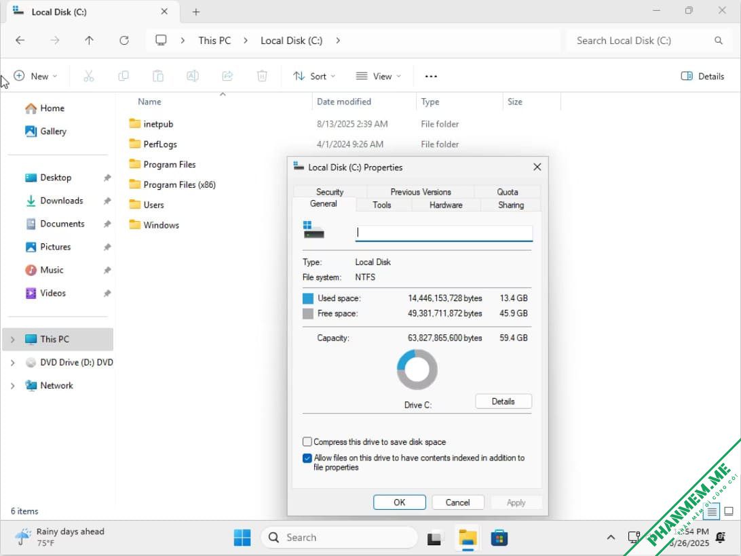Click This PC breadcrumb
This screenshot has width=741, height=556.
pos(214,41)
